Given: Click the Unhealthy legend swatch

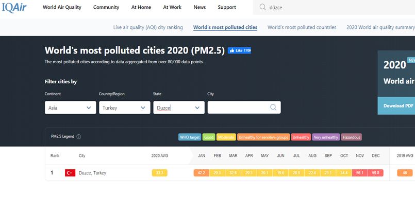Looking at the screenshot, I should pyautogui.click(x=301, y=137).
